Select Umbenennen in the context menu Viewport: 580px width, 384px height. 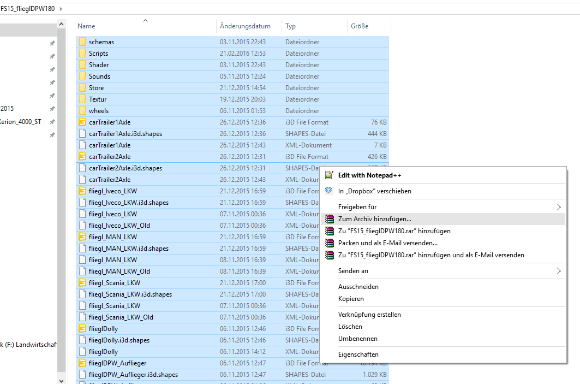point(357,339)
